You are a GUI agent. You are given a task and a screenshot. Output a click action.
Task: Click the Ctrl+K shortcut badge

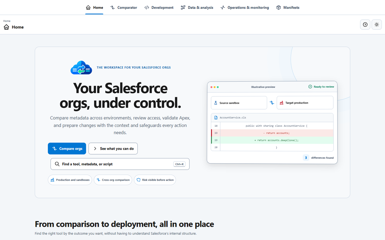tap(179, 164)
